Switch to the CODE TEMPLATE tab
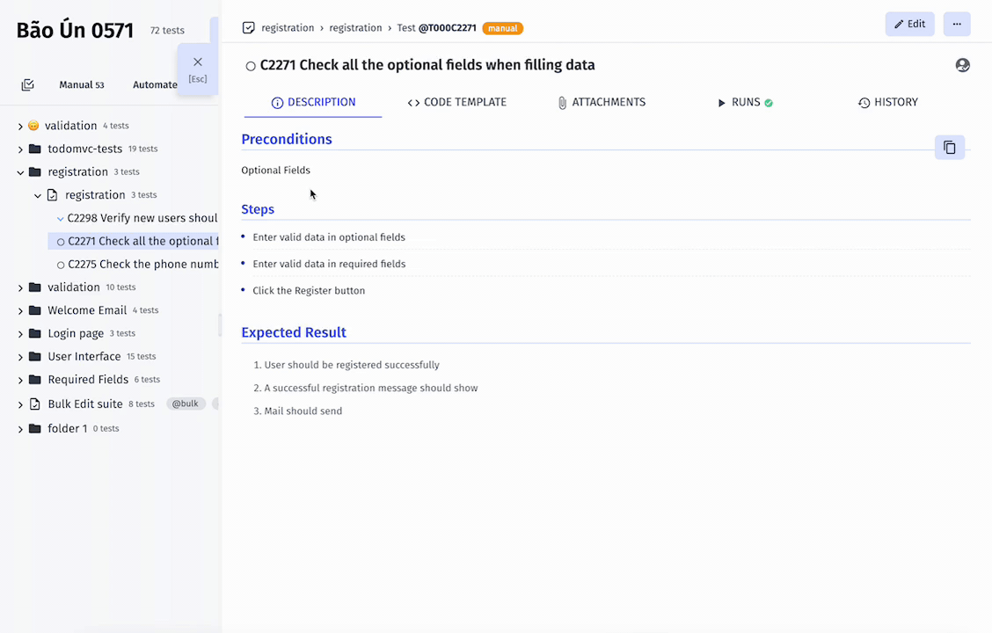 [x=456, y=103]
